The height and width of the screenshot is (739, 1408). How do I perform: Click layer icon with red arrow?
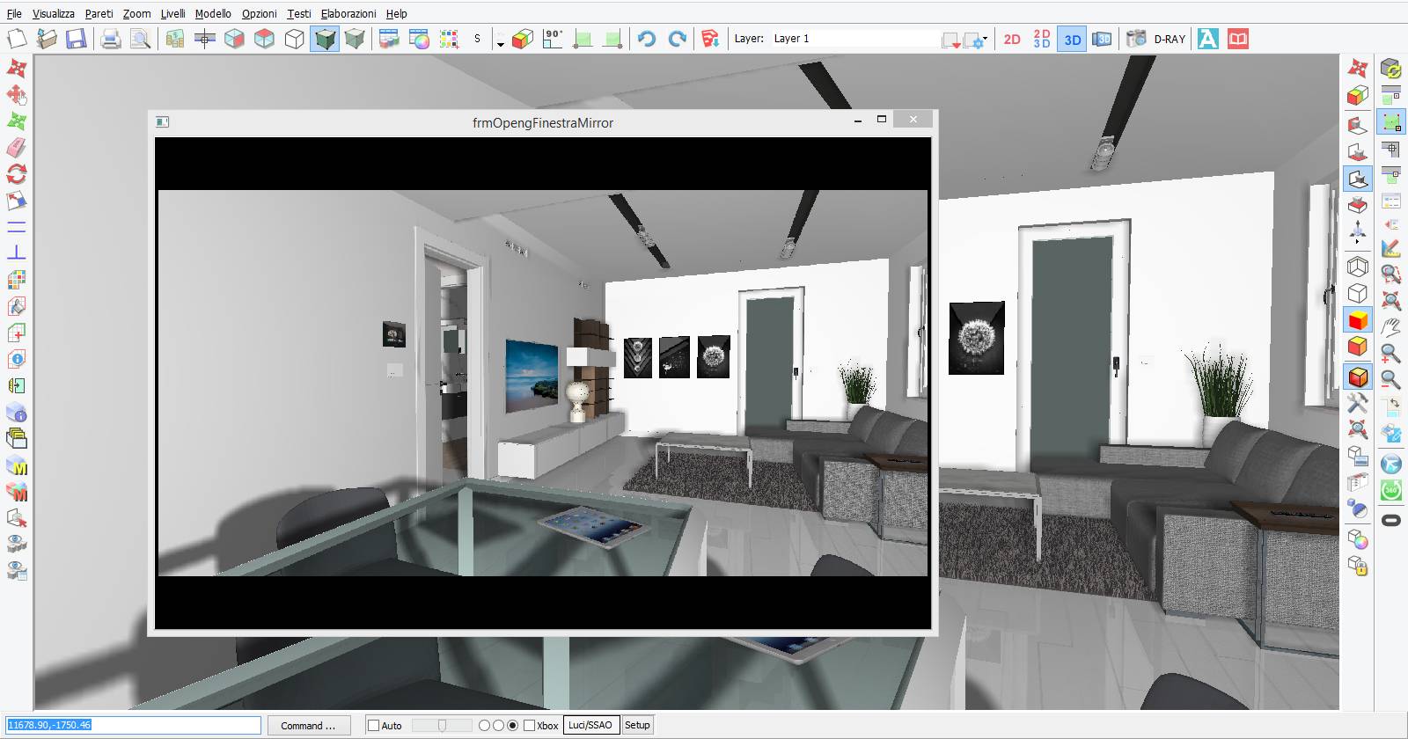(950, 40)
